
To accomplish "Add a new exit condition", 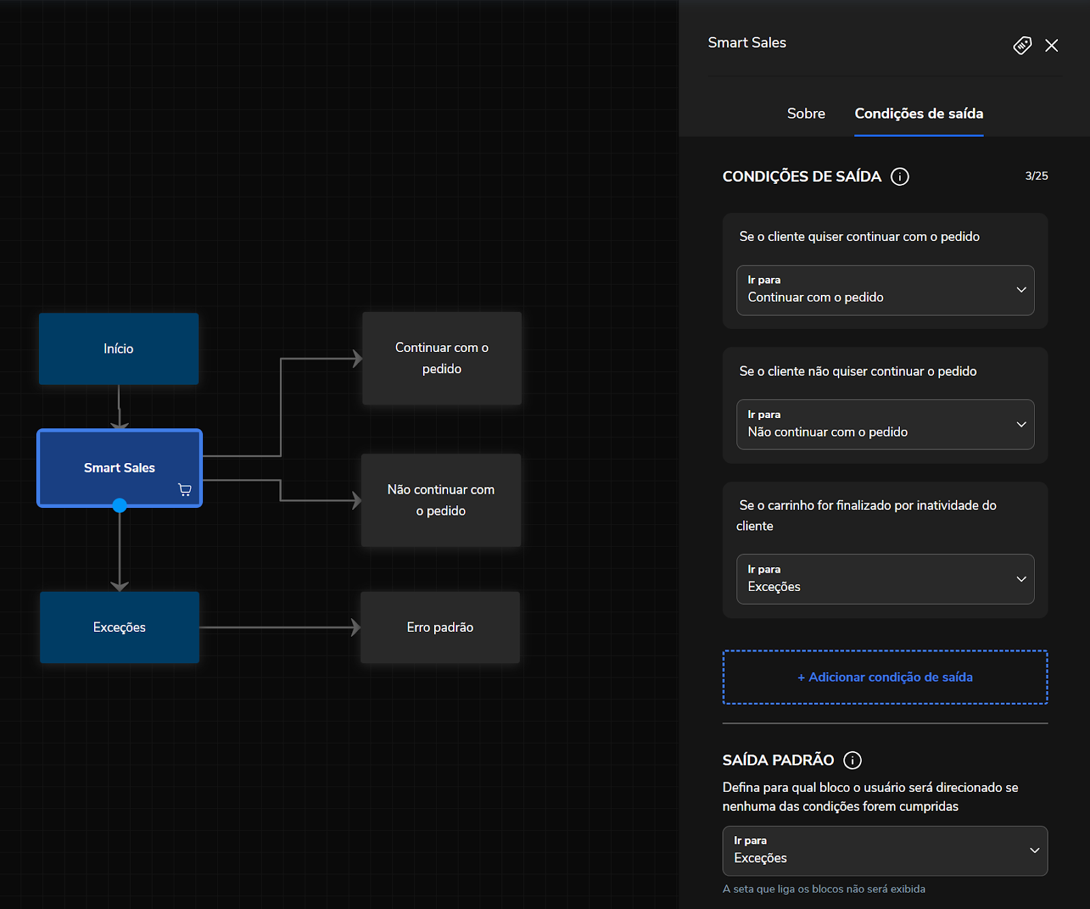I will pos(884,677).
